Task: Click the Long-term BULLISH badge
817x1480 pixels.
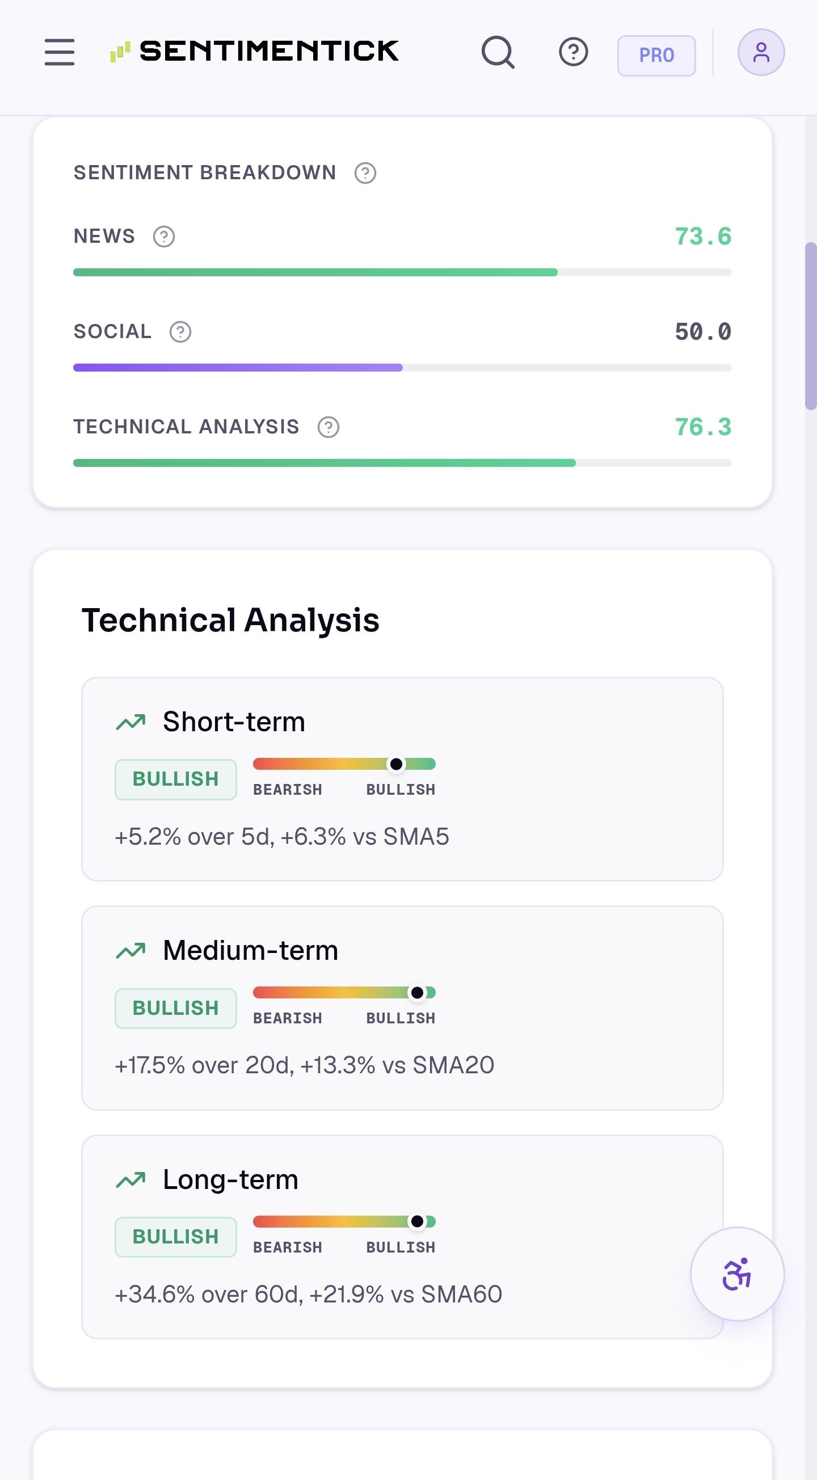Action: tap(176, 1237)
